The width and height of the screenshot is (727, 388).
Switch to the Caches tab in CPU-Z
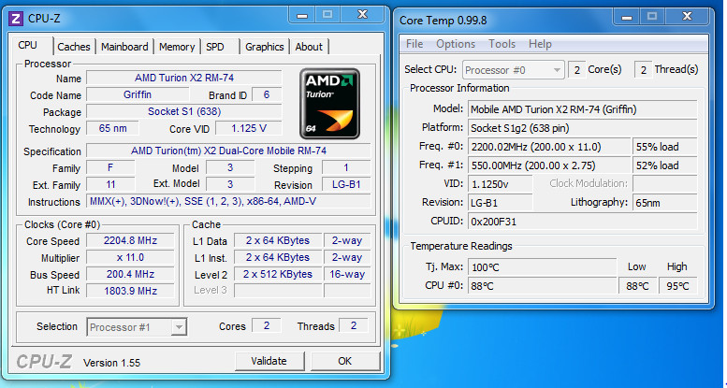pyautogui.click(x=74, y=47)
